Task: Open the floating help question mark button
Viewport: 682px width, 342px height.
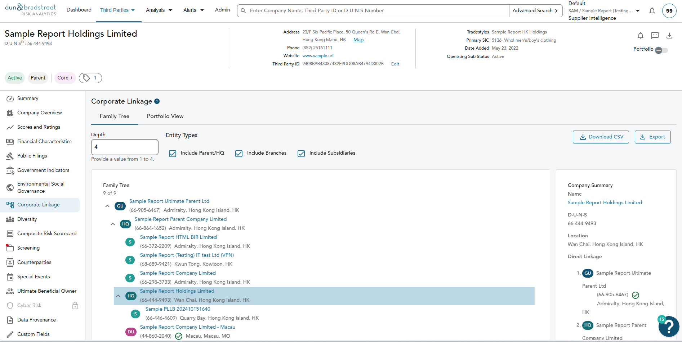Action: click(669, 326)
